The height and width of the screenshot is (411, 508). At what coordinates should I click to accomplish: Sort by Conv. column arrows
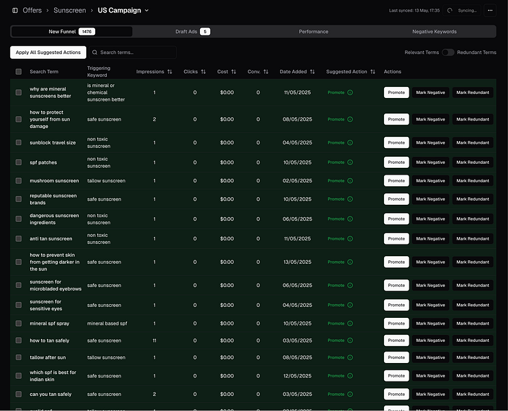266,72
